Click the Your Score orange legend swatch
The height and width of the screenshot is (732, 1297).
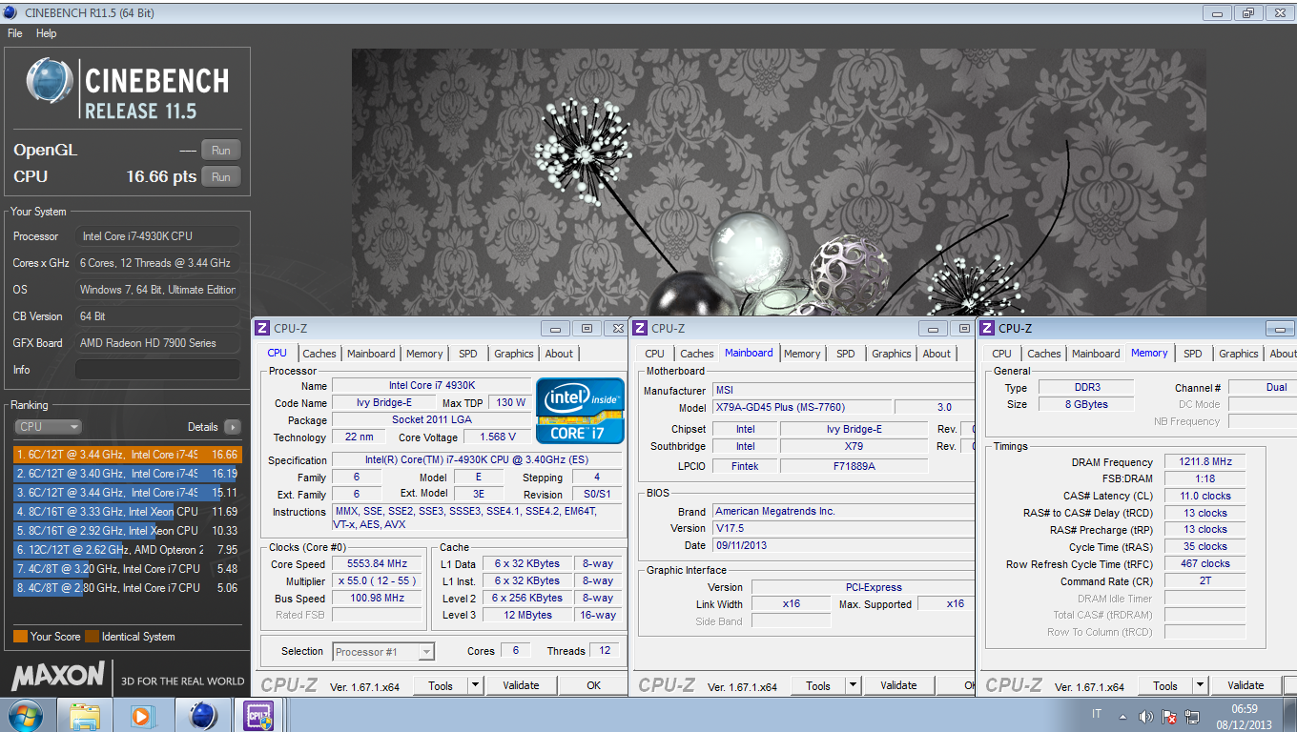pyautogui.click(x=20, y=637)
